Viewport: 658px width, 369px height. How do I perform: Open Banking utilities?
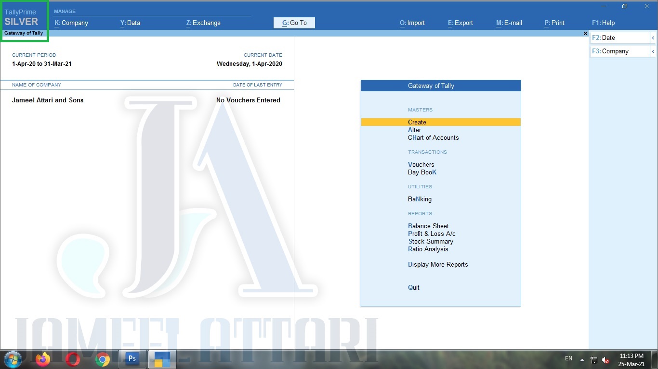click(420, 199)
